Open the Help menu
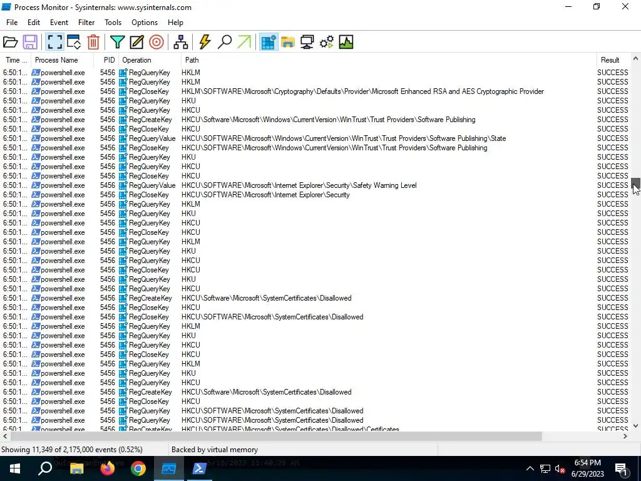Viewport: 641px width, 481px height. pyautogui.click(x=175, y=23)
